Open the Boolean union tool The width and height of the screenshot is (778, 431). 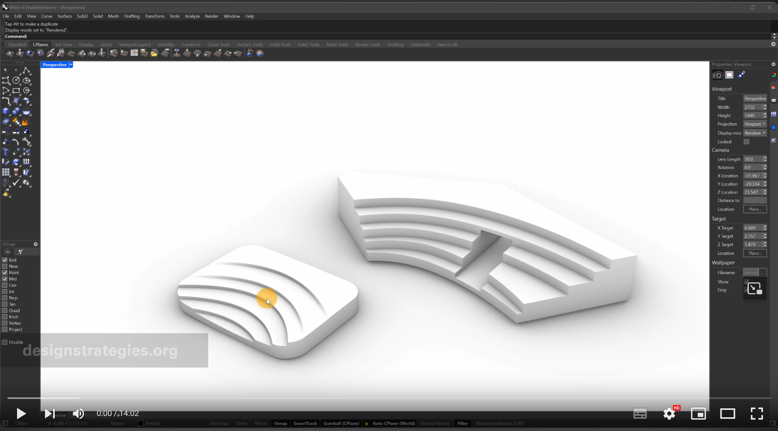[26, 131]
